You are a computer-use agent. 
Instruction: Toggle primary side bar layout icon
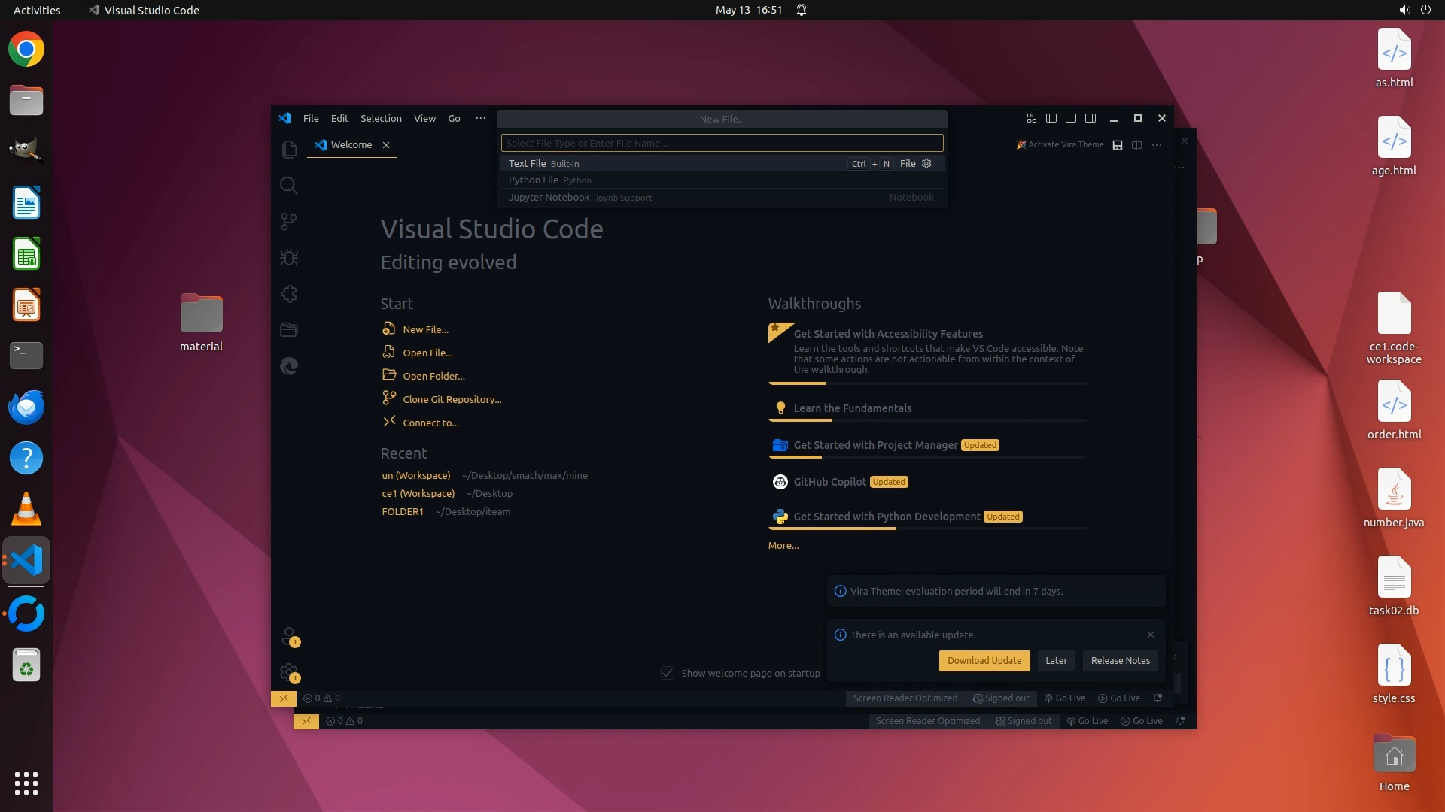pos(1051,118)
